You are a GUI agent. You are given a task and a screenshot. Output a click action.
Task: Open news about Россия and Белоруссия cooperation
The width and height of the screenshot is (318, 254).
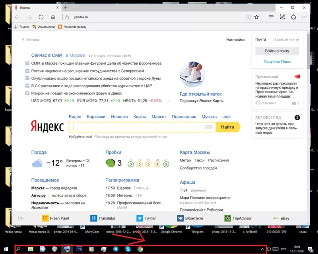[87, 71]
